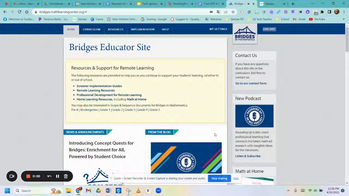Image resolution: width=349 pixels, height=196 pixels.
Task: Open Remote Learning Resources link
Action: coord(96,90)
